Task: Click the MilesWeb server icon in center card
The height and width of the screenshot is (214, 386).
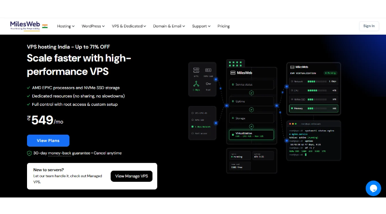Action: click(x=233, y=73)
